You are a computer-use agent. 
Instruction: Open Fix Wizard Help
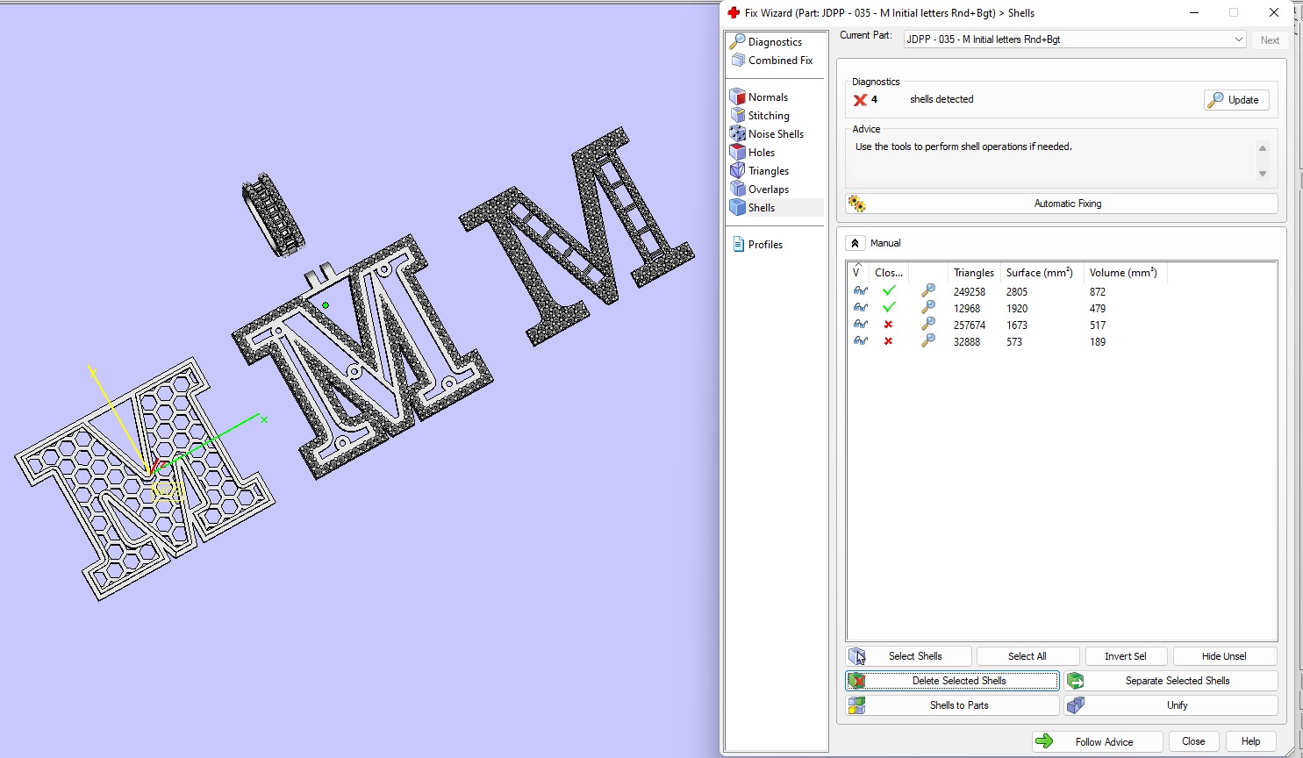pos(1250,742)
